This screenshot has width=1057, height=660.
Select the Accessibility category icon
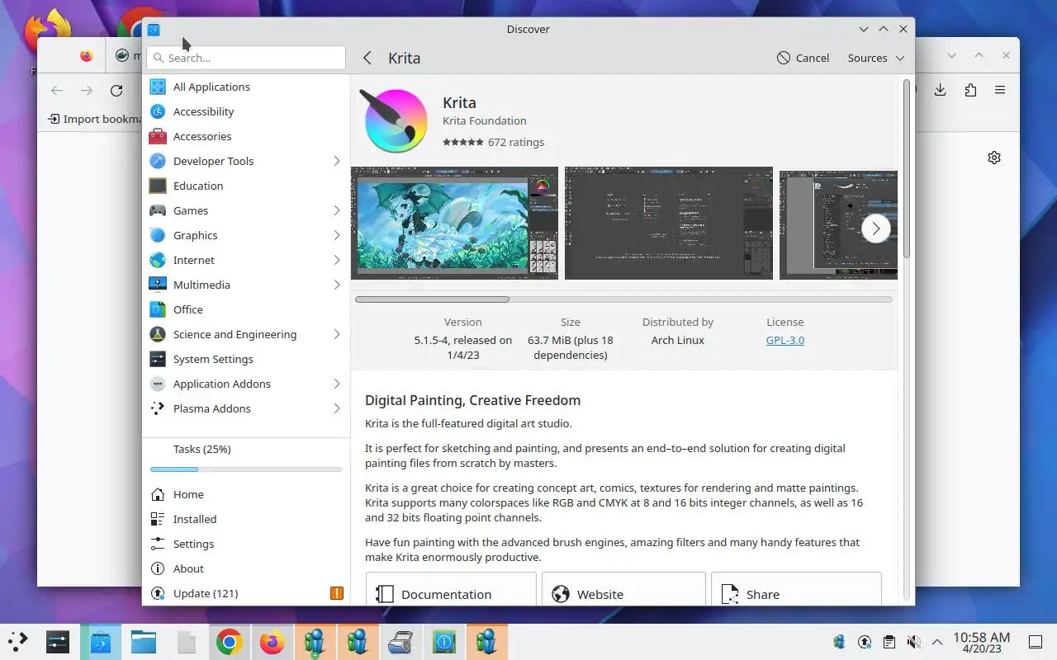[x=158, y=111]
